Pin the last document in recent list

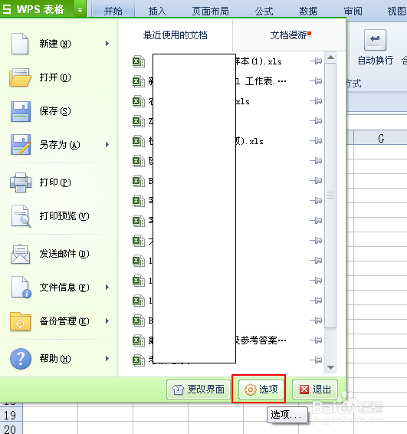click(316, 360)
